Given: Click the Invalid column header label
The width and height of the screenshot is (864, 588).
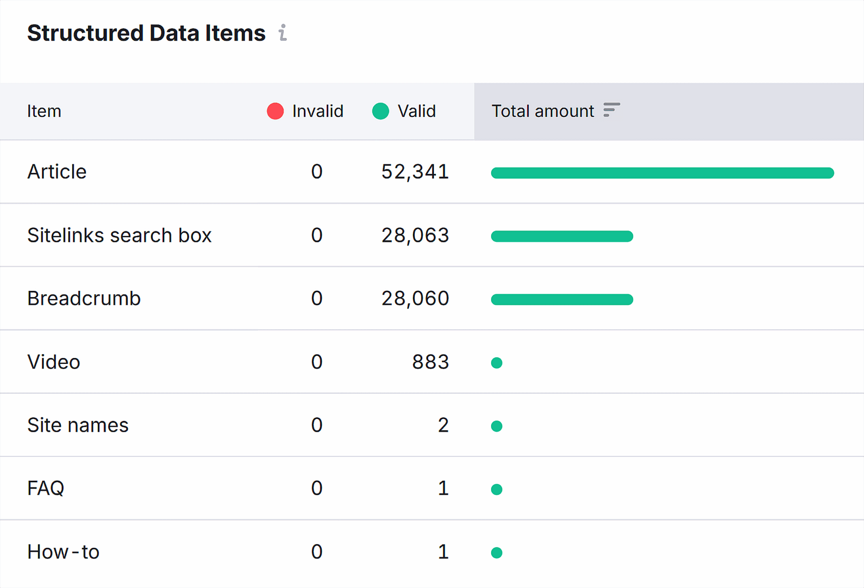Looking at the screenshot, I should [x=318, y=111].
